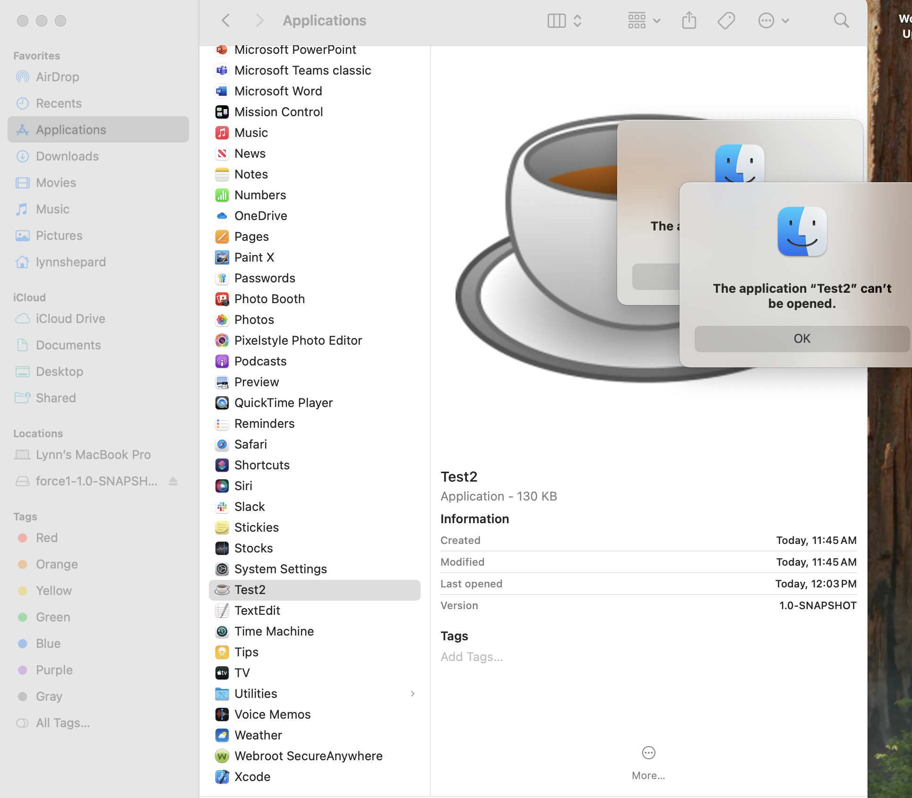Viewport: 912px width, 798px height.
Task: Open the column view switcher
Action: click(565, 20)
